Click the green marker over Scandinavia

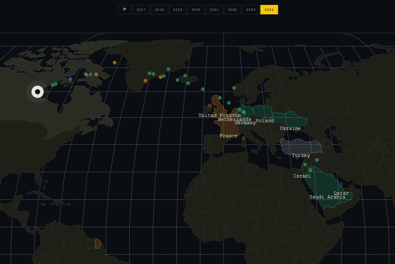coord(235,88)
